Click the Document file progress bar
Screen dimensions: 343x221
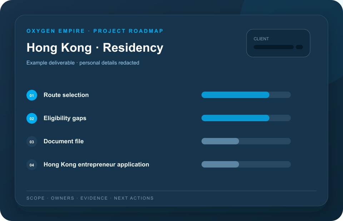(x=246, y=141)
